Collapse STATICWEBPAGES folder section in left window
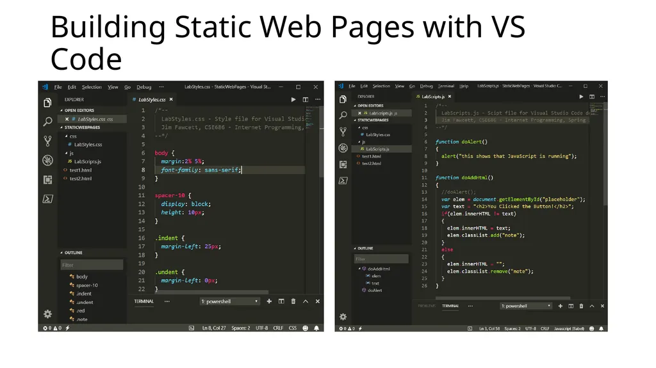 [x=61, y=127]
